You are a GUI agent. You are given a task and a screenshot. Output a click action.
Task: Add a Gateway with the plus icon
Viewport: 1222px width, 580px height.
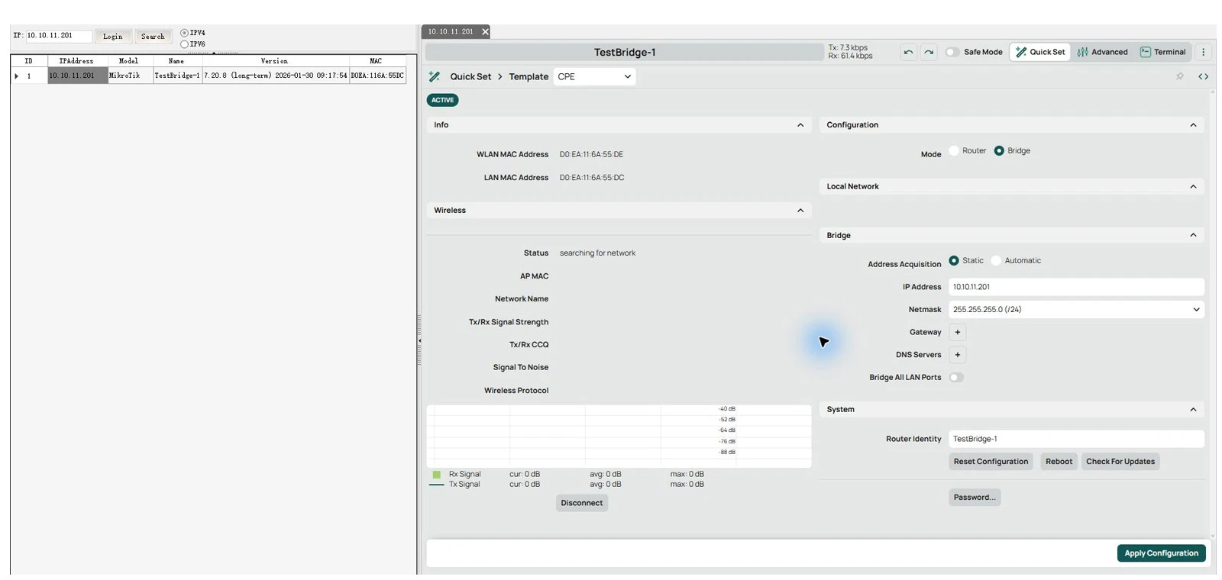pos(958,332)
